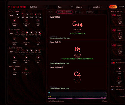Open the string_low2 sample dropdown
Viewport: 125px width, 105px height.
100,7
